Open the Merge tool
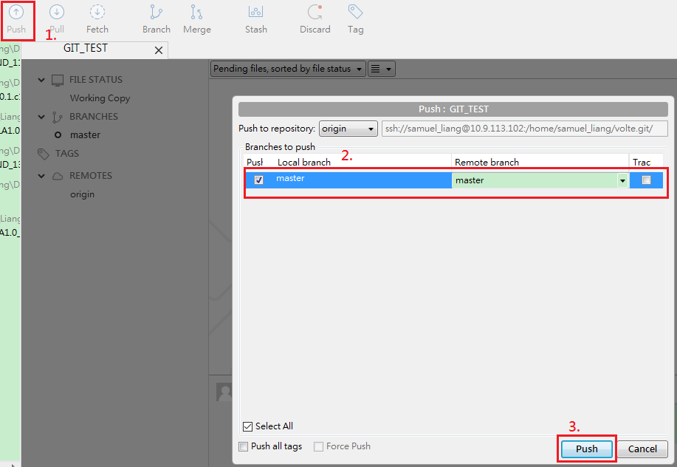Viewport: 677px width, 467px height. tap(197, 19)
